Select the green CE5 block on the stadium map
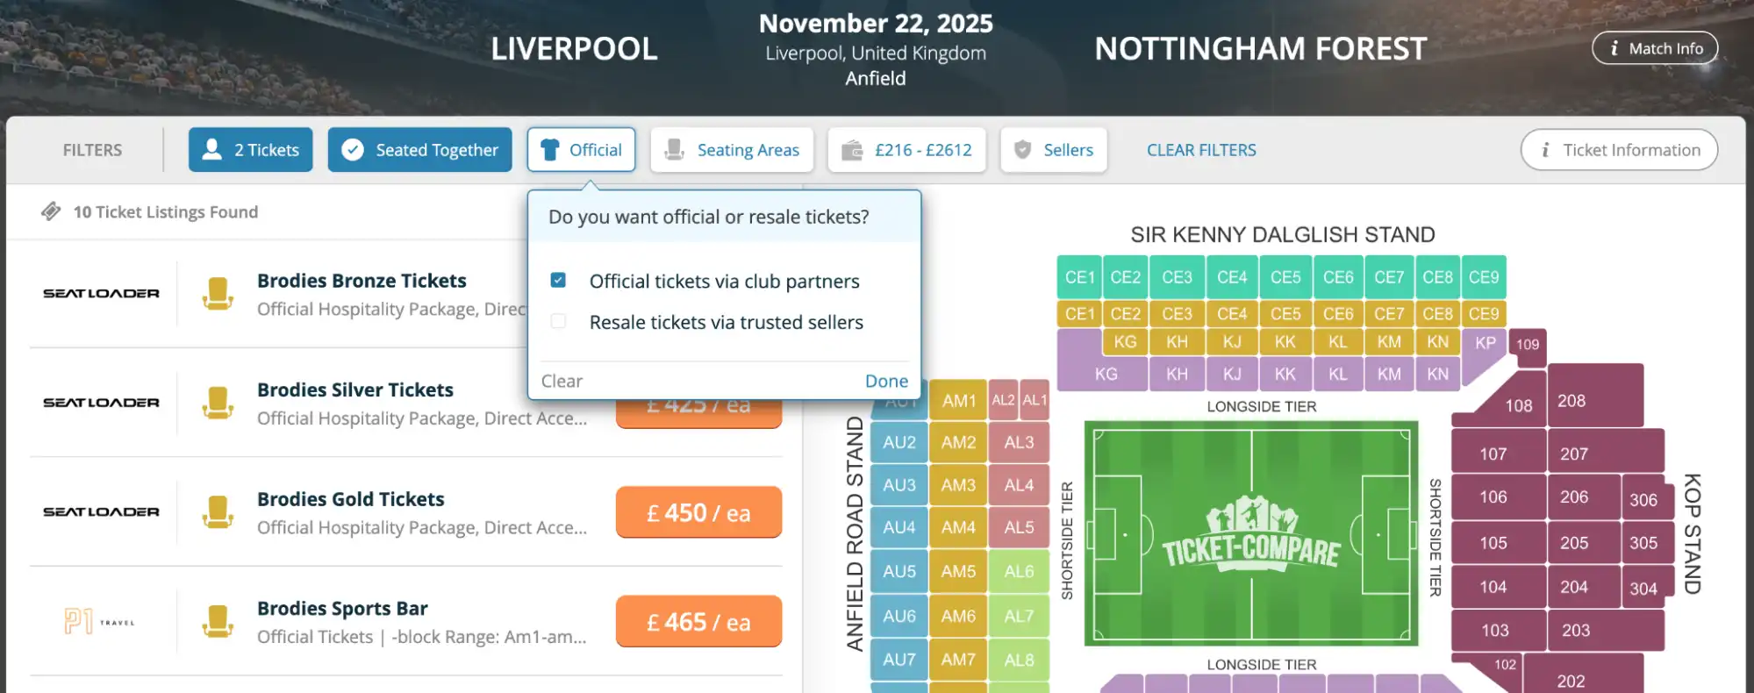This screenshot has width=1754, height=693. 1285,276
